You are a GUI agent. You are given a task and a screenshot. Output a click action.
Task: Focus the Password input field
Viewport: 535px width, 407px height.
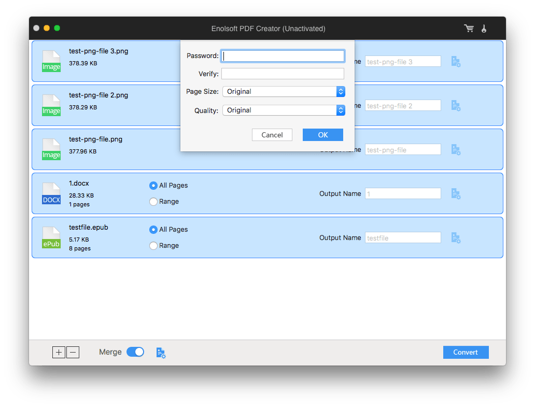[283, 56]
